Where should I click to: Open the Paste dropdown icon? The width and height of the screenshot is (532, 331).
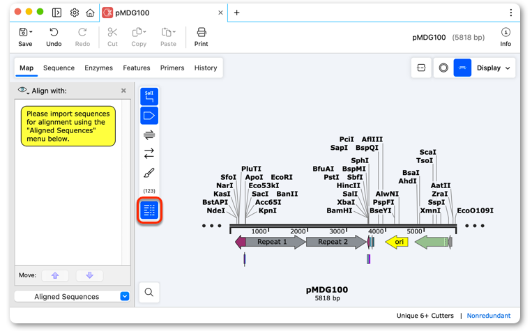click(168, 33)
